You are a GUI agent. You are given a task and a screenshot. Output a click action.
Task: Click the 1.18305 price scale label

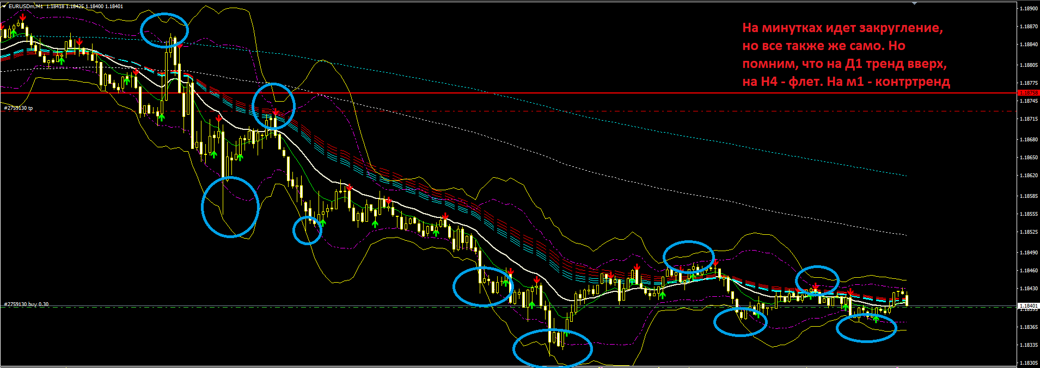click(x=1029, y=363)
